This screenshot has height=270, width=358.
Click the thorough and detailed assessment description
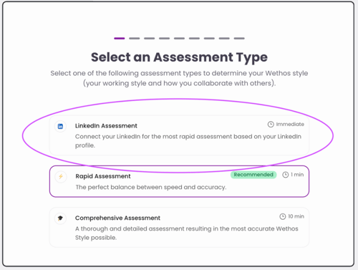click(x=187, y=233)
